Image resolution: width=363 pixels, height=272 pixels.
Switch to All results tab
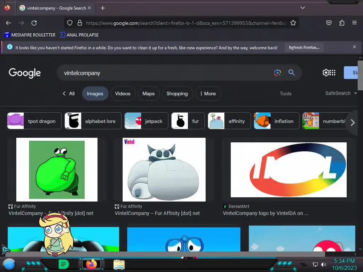(x=69, y=93)
